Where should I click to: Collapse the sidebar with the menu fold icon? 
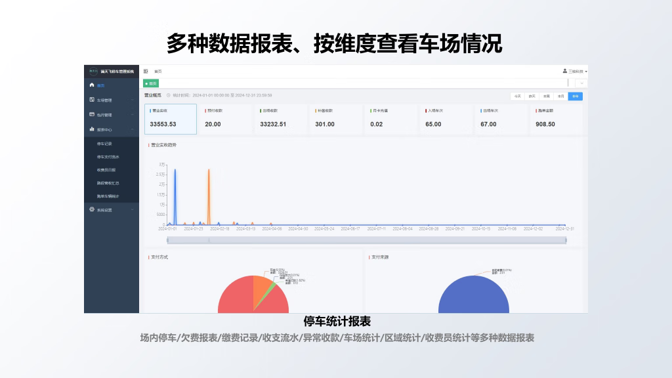[146, 71]
